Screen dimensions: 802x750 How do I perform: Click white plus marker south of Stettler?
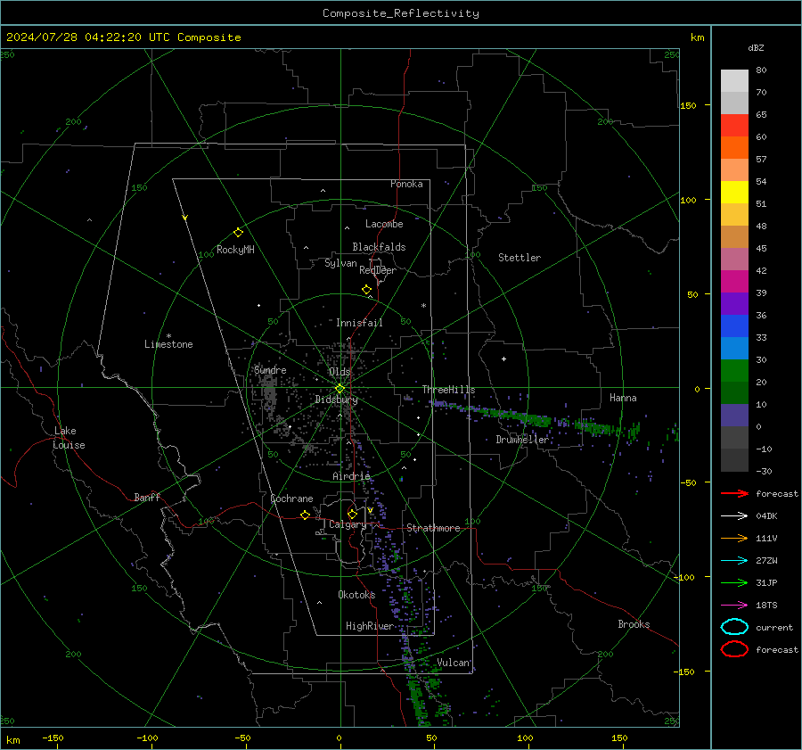[503, 359]
